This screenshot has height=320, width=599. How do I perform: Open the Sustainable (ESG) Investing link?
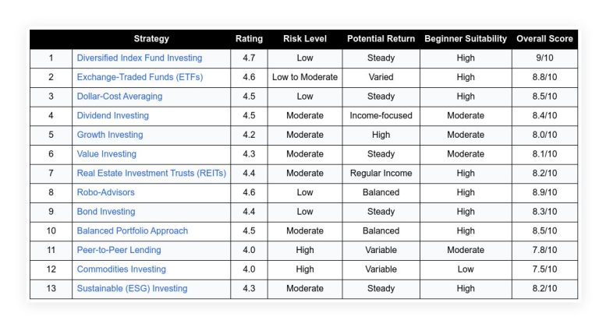tap(132, 289)
